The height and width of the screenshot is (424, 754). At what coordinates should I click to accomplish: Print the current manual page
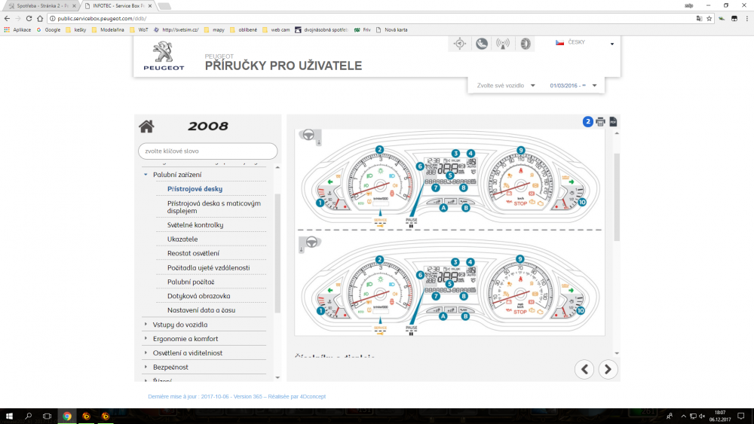click(x=600, y=122)
